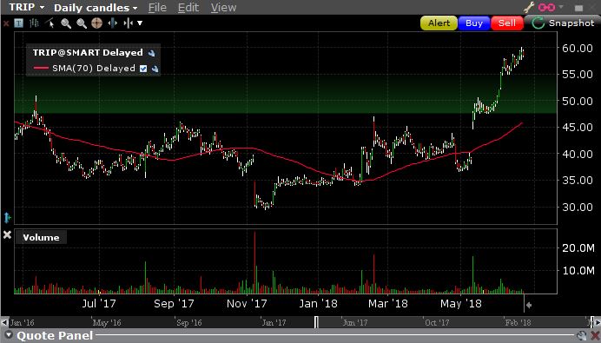Expand the link group dropdown arrow
This screenshot has width=601, height=343.
coord(561,7)
